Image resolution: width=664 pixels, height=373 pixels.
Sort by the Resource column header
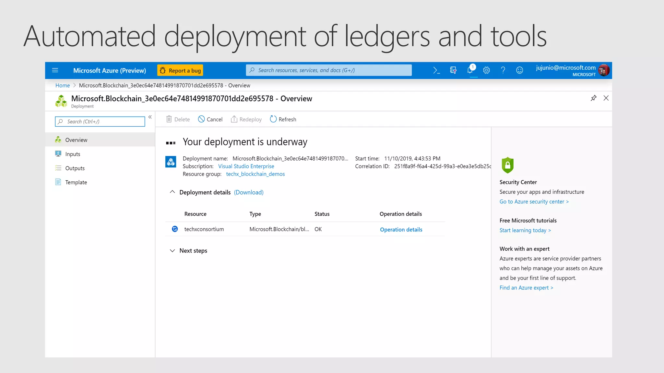click(196, 214)
